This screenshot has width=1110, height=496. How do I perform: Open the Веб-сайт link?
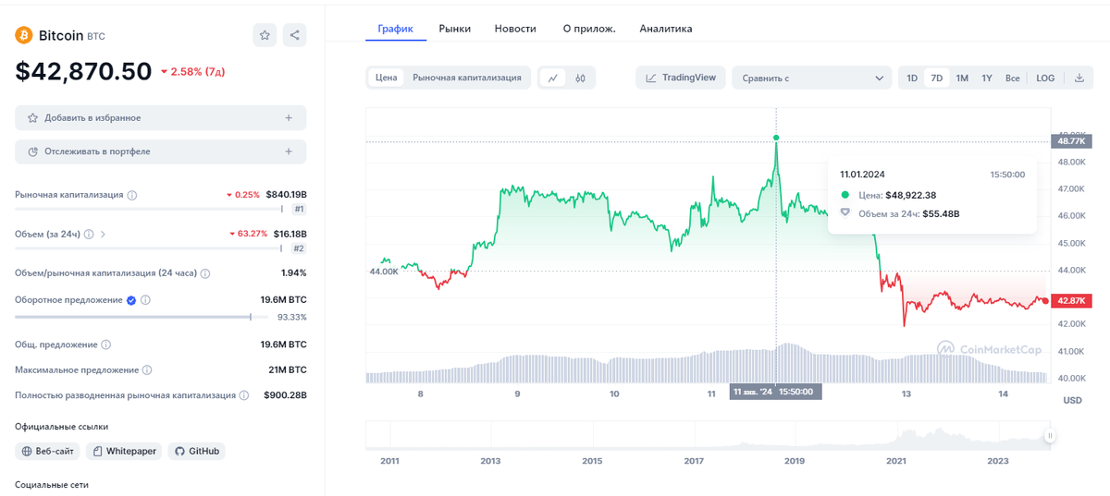(x=48, y=452)
